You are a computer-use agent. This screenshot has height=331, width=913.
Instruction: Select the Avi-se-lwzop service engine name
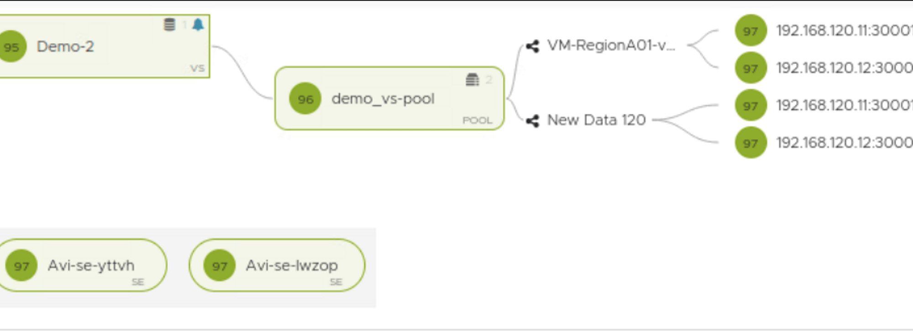click(x=292, y=265)
